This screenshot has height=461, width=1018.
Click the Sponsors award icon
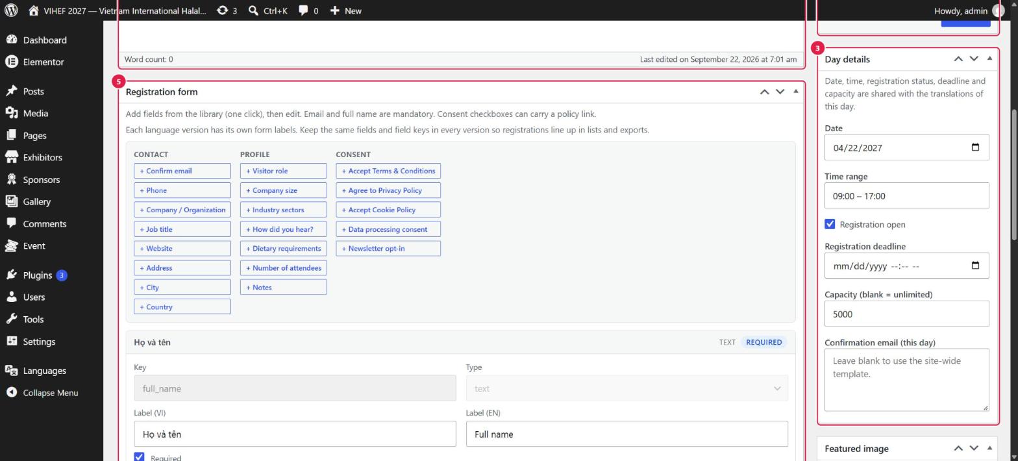11,179
